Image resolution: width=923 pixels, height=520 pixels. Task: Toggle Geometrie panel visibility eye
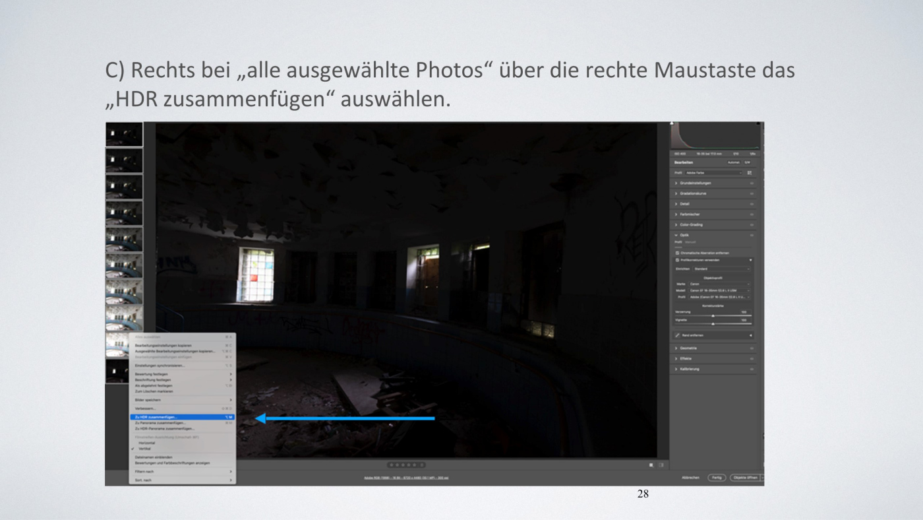[x=752, y=348]
